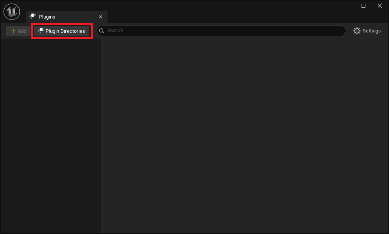Click the divider between category and list panels
This screenshot has width=389, height=234.
pyautogui.click(x=101, y=135)
